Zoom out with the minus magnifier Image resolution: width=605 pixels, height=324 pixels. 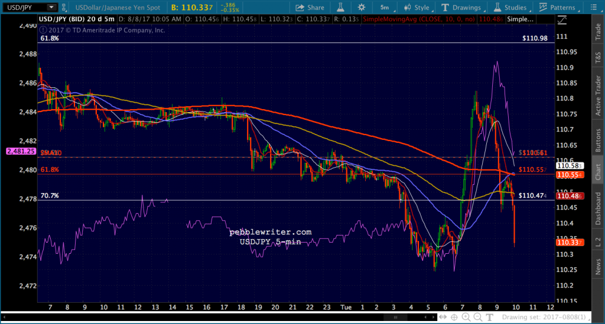pos(478,317)
